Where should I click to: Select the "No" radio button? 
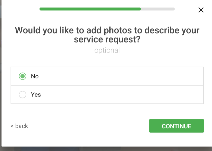coord(23,76)
